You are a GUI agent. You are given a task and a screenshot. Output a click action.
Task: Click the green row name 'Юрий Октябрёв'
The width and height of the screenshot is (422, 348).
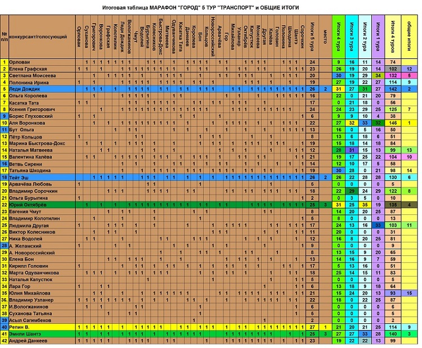28,205
